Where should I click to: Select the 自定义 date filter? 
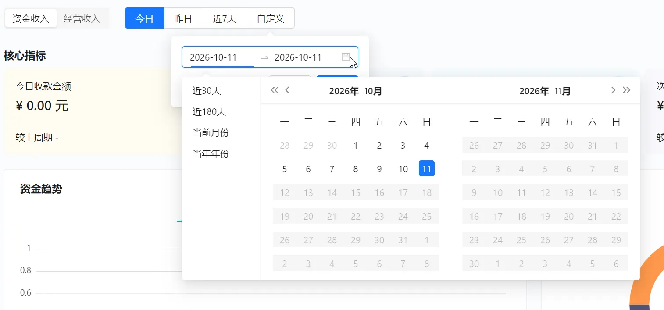(x=270, y=18)
